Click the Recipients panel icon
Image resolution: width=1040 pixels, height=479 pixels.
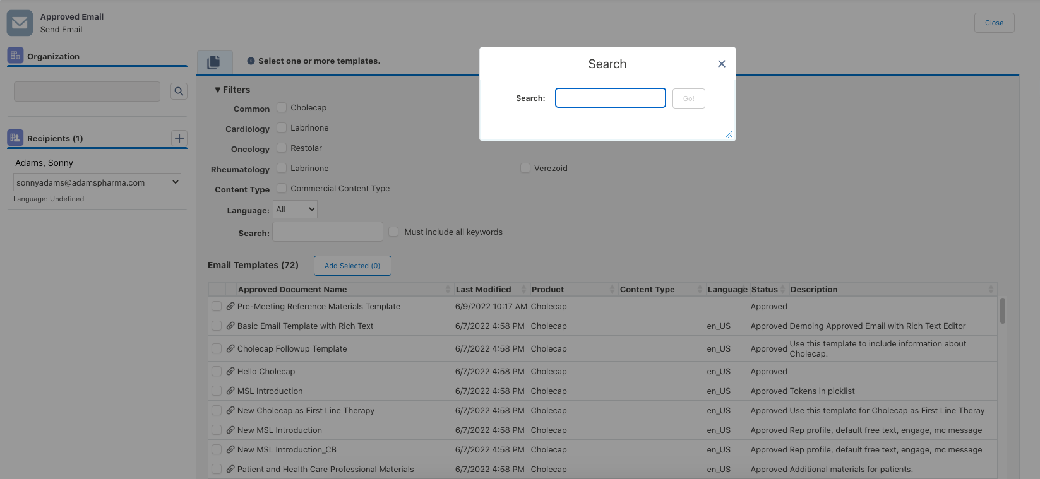15,138
